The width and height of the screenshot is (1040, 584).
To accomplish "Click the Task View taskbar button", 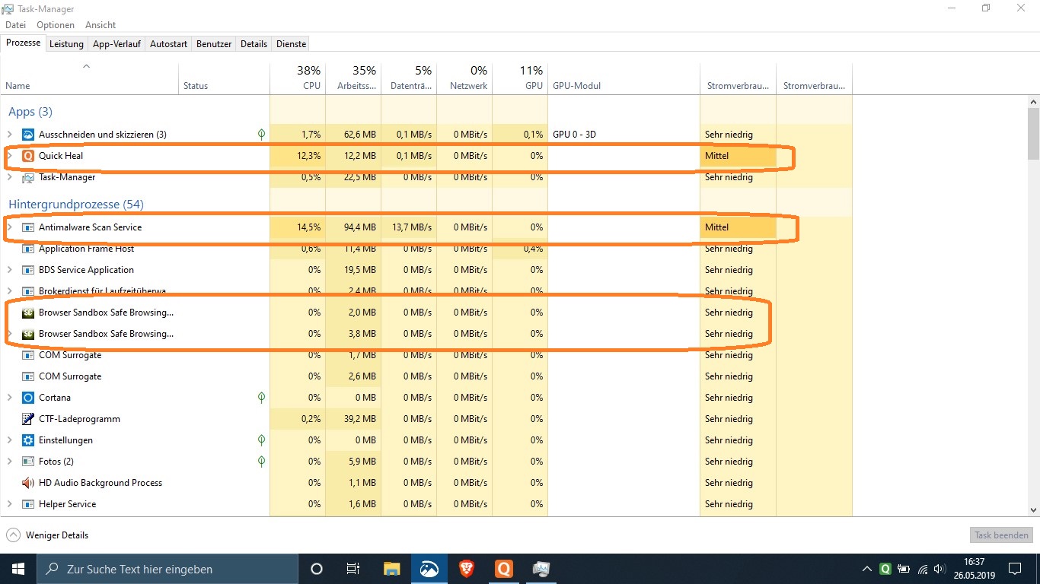I will pyautogui.click(x=353, y=569).
